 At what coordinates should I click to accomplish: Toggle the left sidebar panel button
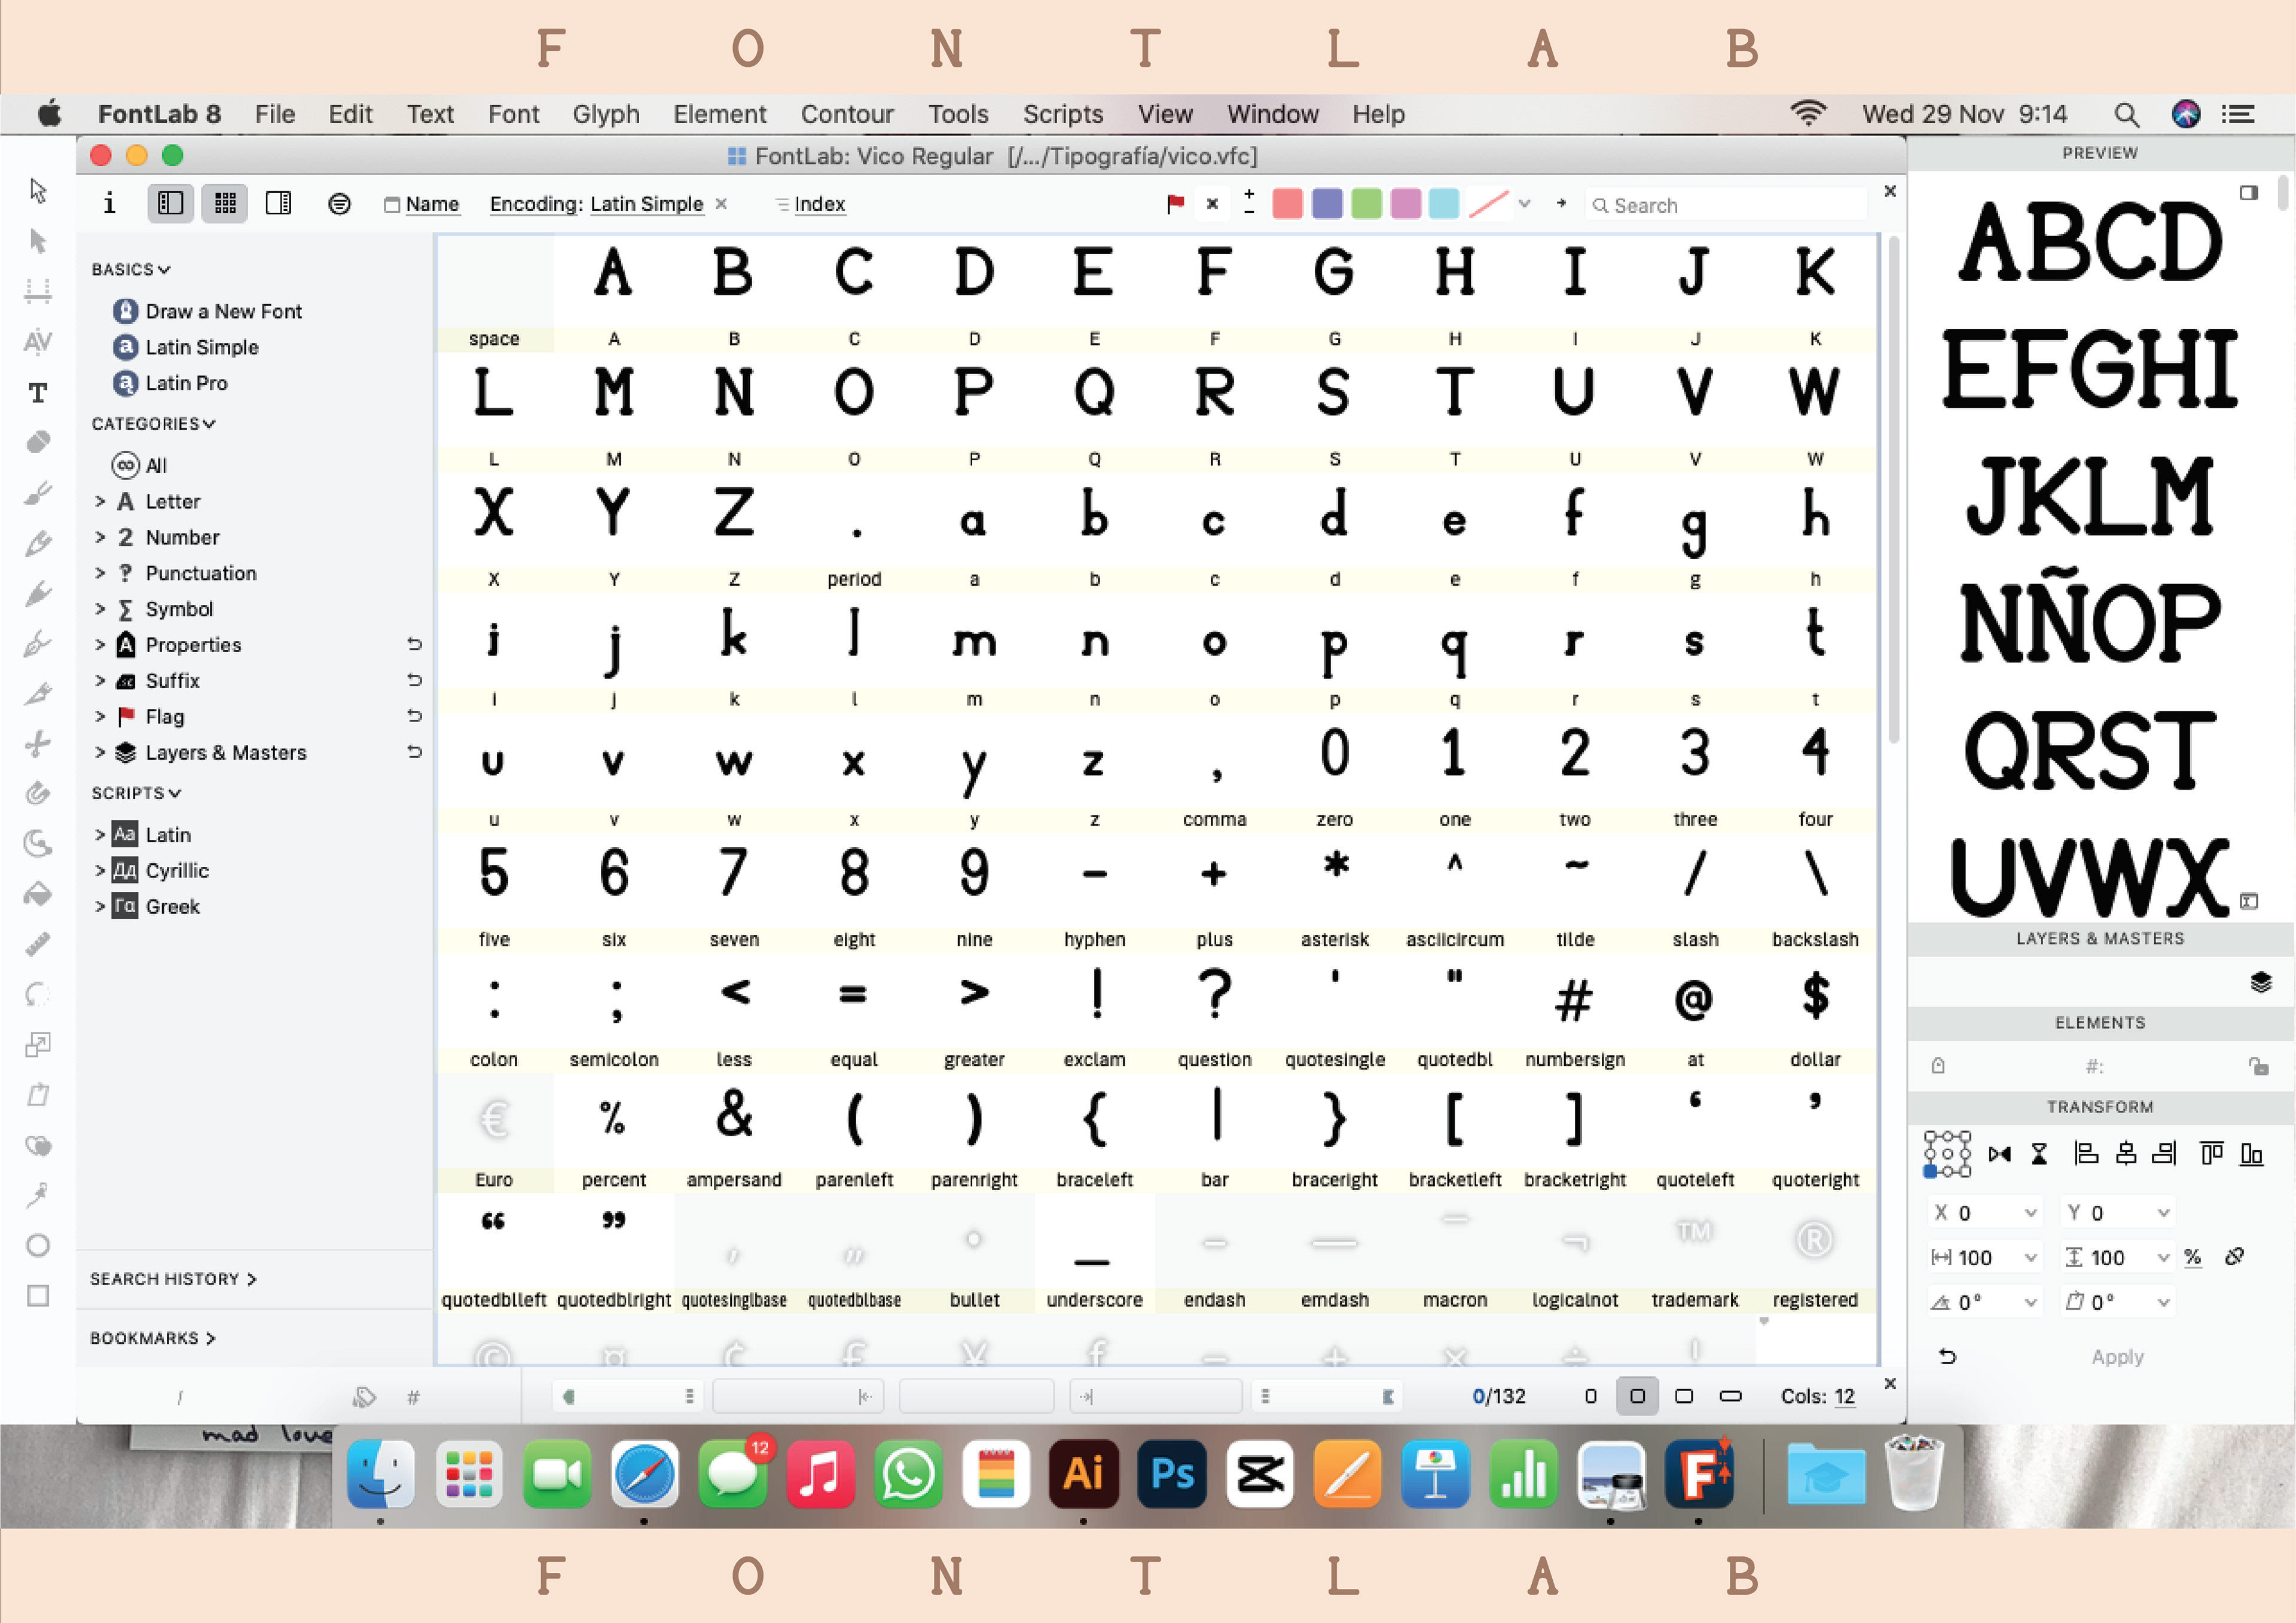click(x=171, y=204)
